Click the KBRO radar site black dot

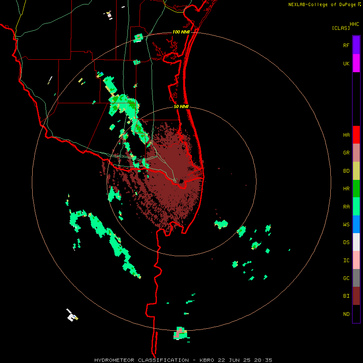point(181,181)
